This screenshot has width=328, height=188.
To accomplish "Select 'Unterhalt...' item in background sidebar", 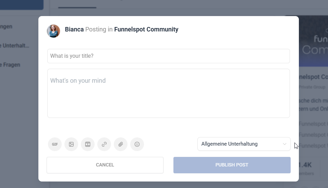I will 15,46.
